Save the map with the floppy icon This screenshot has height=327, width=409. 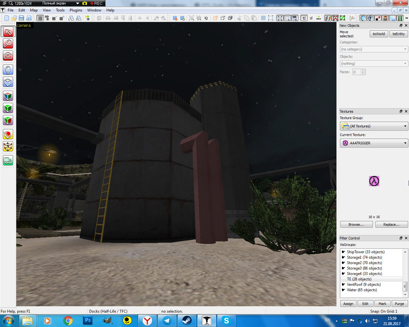(21, 18)
